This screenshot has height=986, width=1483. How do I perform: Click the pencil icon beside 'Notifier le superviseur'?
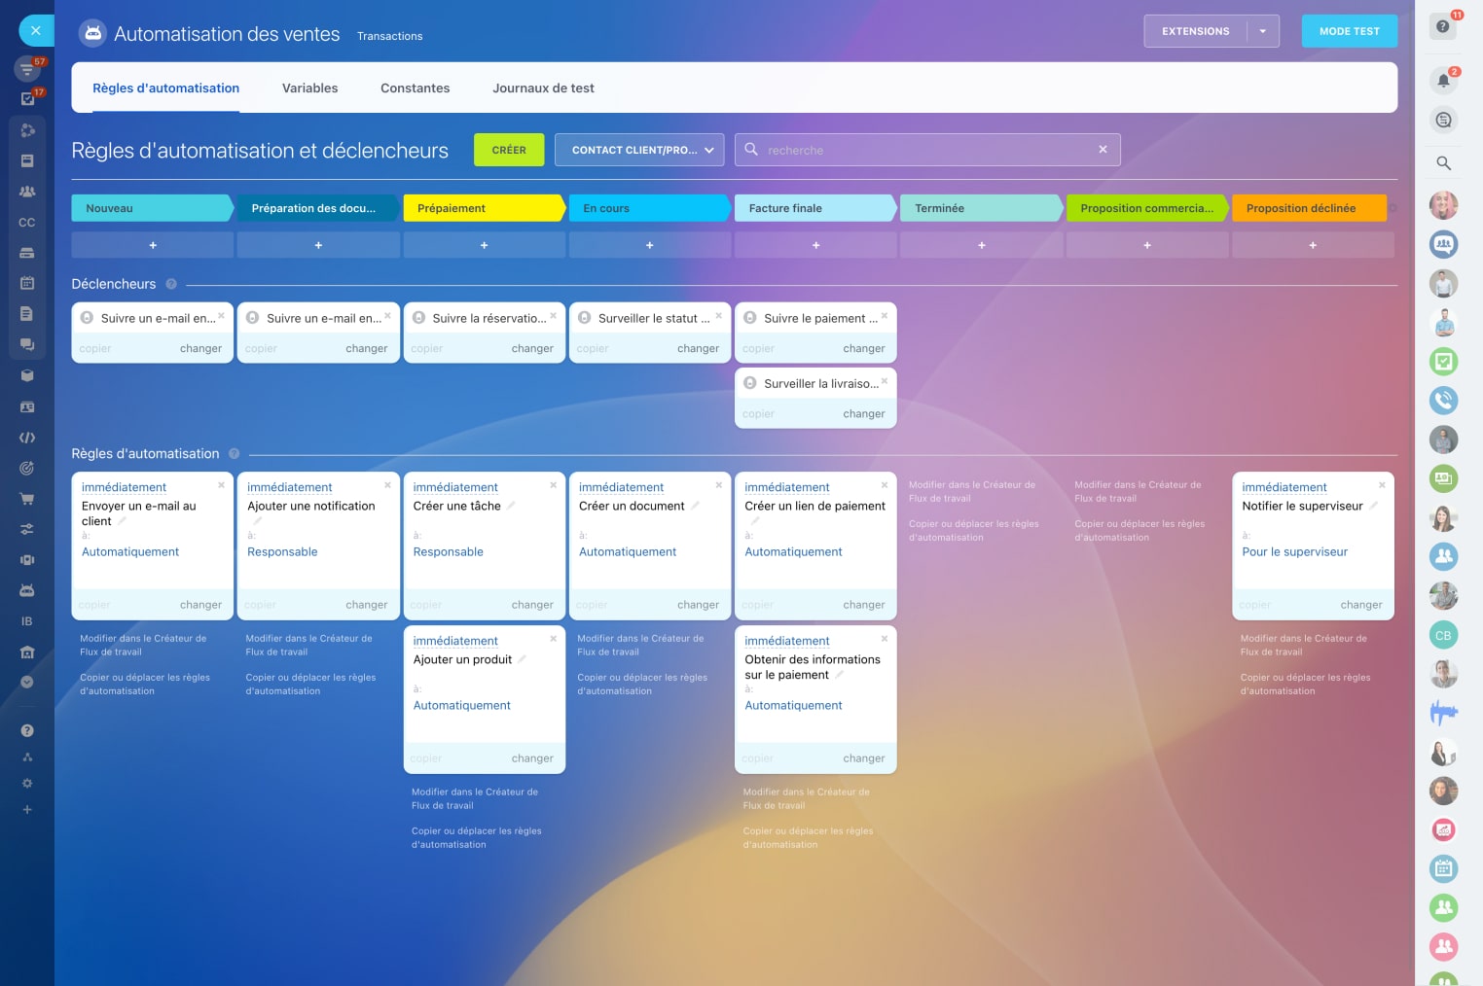pyautogui.click(x=1373, y=506)
